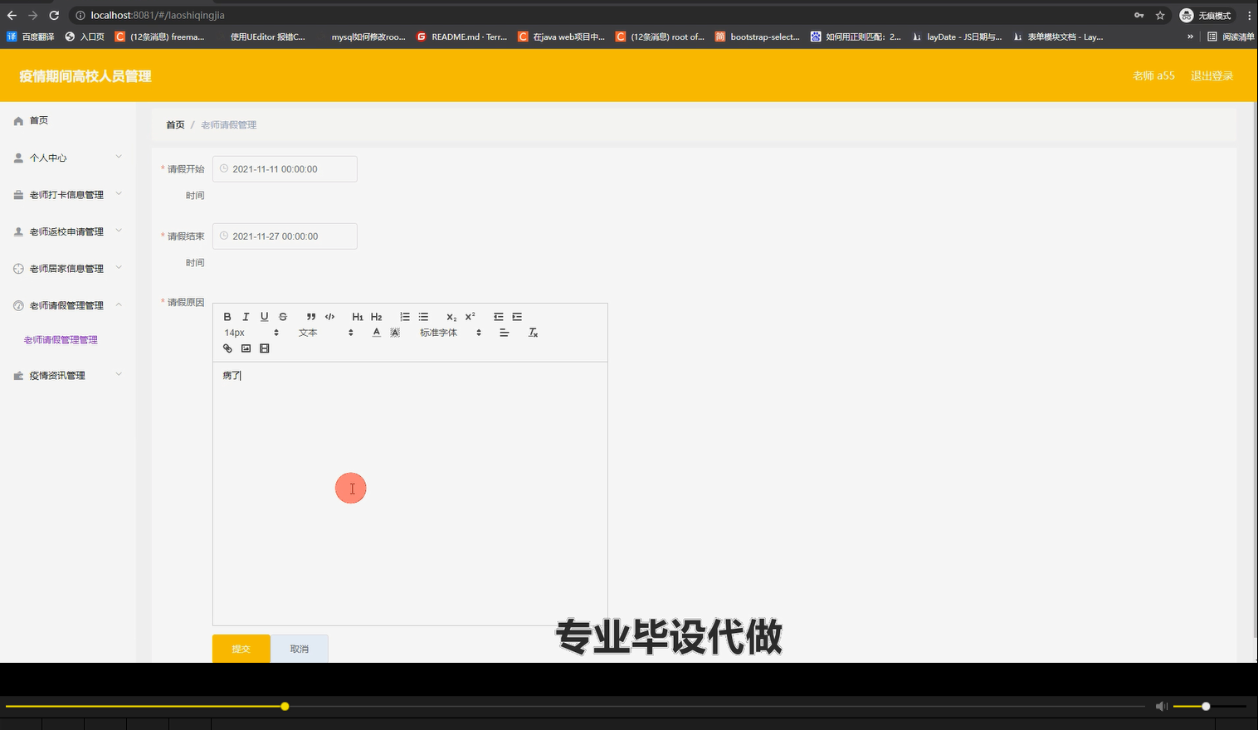
Task: Show more bookmarks with the chevron
Action: point(1190,36)
